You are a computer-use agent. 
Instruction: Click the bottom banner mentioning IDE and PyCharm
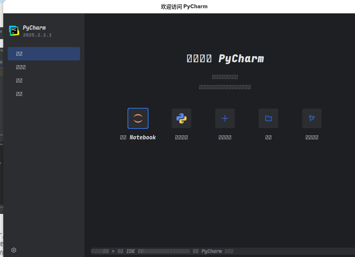click(x=223, y=251)
